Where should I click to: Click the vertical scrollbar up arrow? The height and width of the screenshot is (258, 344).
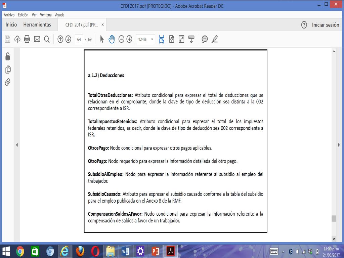tap(334, 51)
